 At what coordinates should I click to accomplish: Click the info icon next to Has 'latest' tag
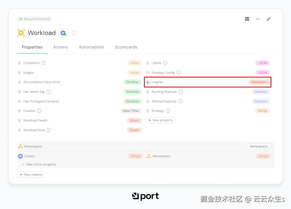48,92
